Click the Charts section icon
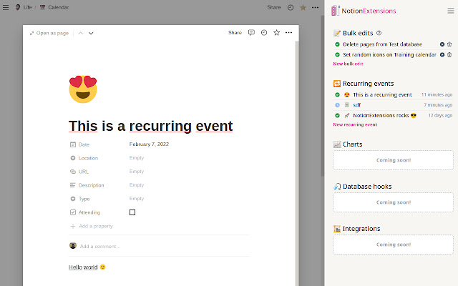 tap(337, 144)
